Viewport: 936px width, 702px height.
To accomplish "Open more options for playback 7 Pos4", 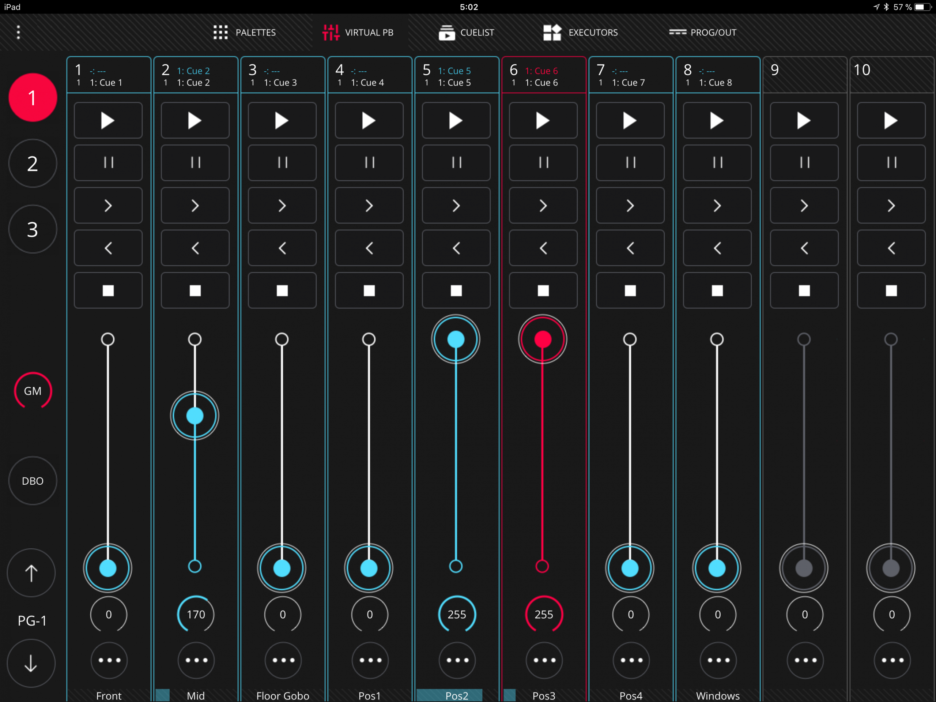I will [x=631, y=660].
